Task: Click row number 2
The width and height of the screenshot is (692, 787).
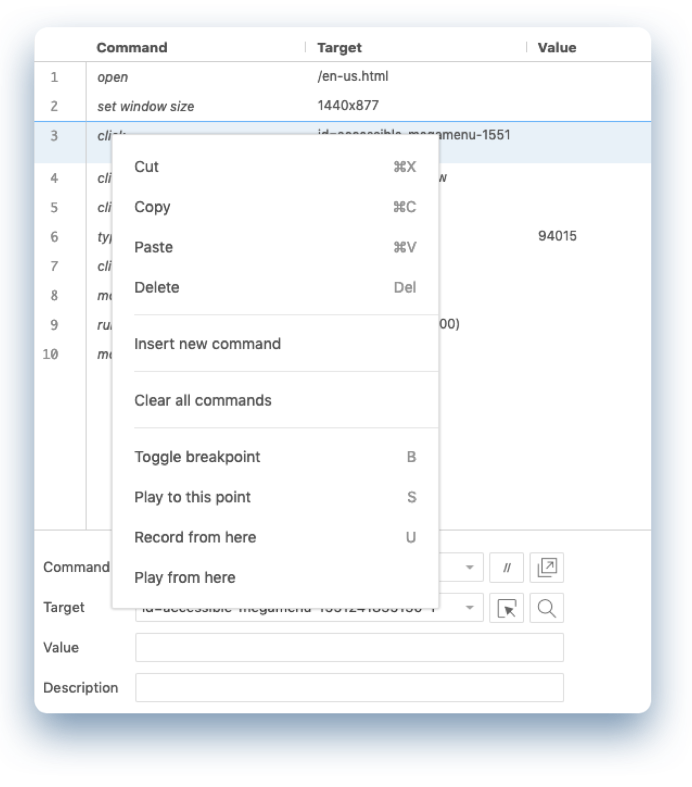Action: pos(54,106)
